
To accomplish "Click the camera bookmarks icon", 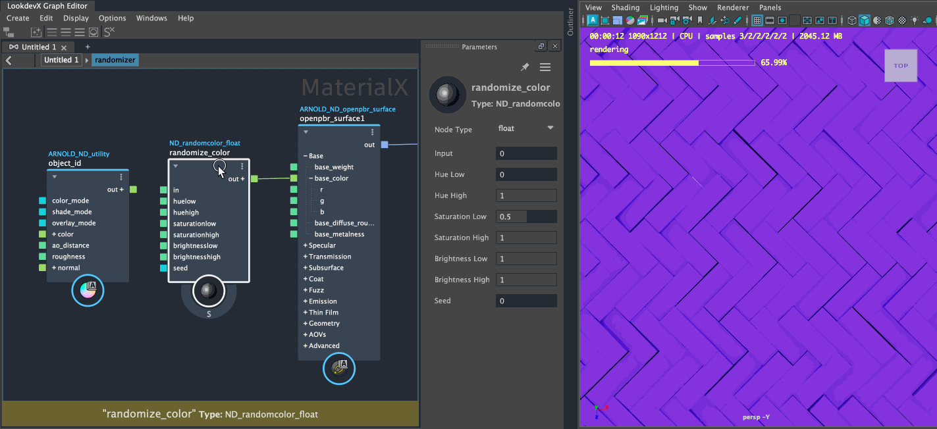I will 700,20.
